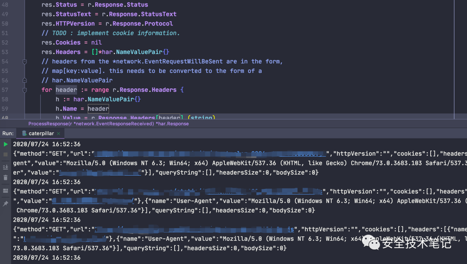Stop the process with the square stop icon
Image resolution: width=467 pixels, height=264 pixels.
point(5,154)
